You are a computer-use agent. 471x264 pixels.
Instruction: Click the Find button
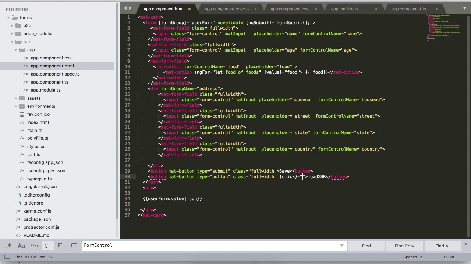point(366,246)
